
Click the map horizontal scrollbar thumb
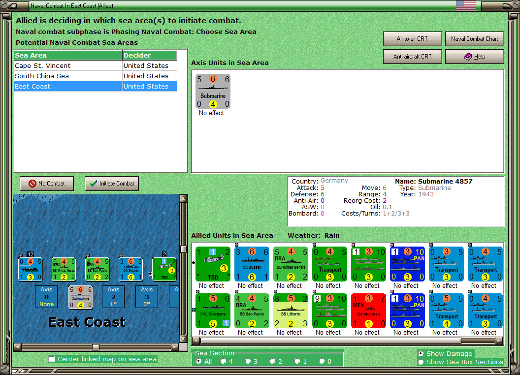(96, 347)
